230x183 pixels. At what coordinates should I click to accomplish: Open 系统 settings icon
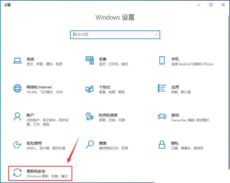[x=17, y=61]
